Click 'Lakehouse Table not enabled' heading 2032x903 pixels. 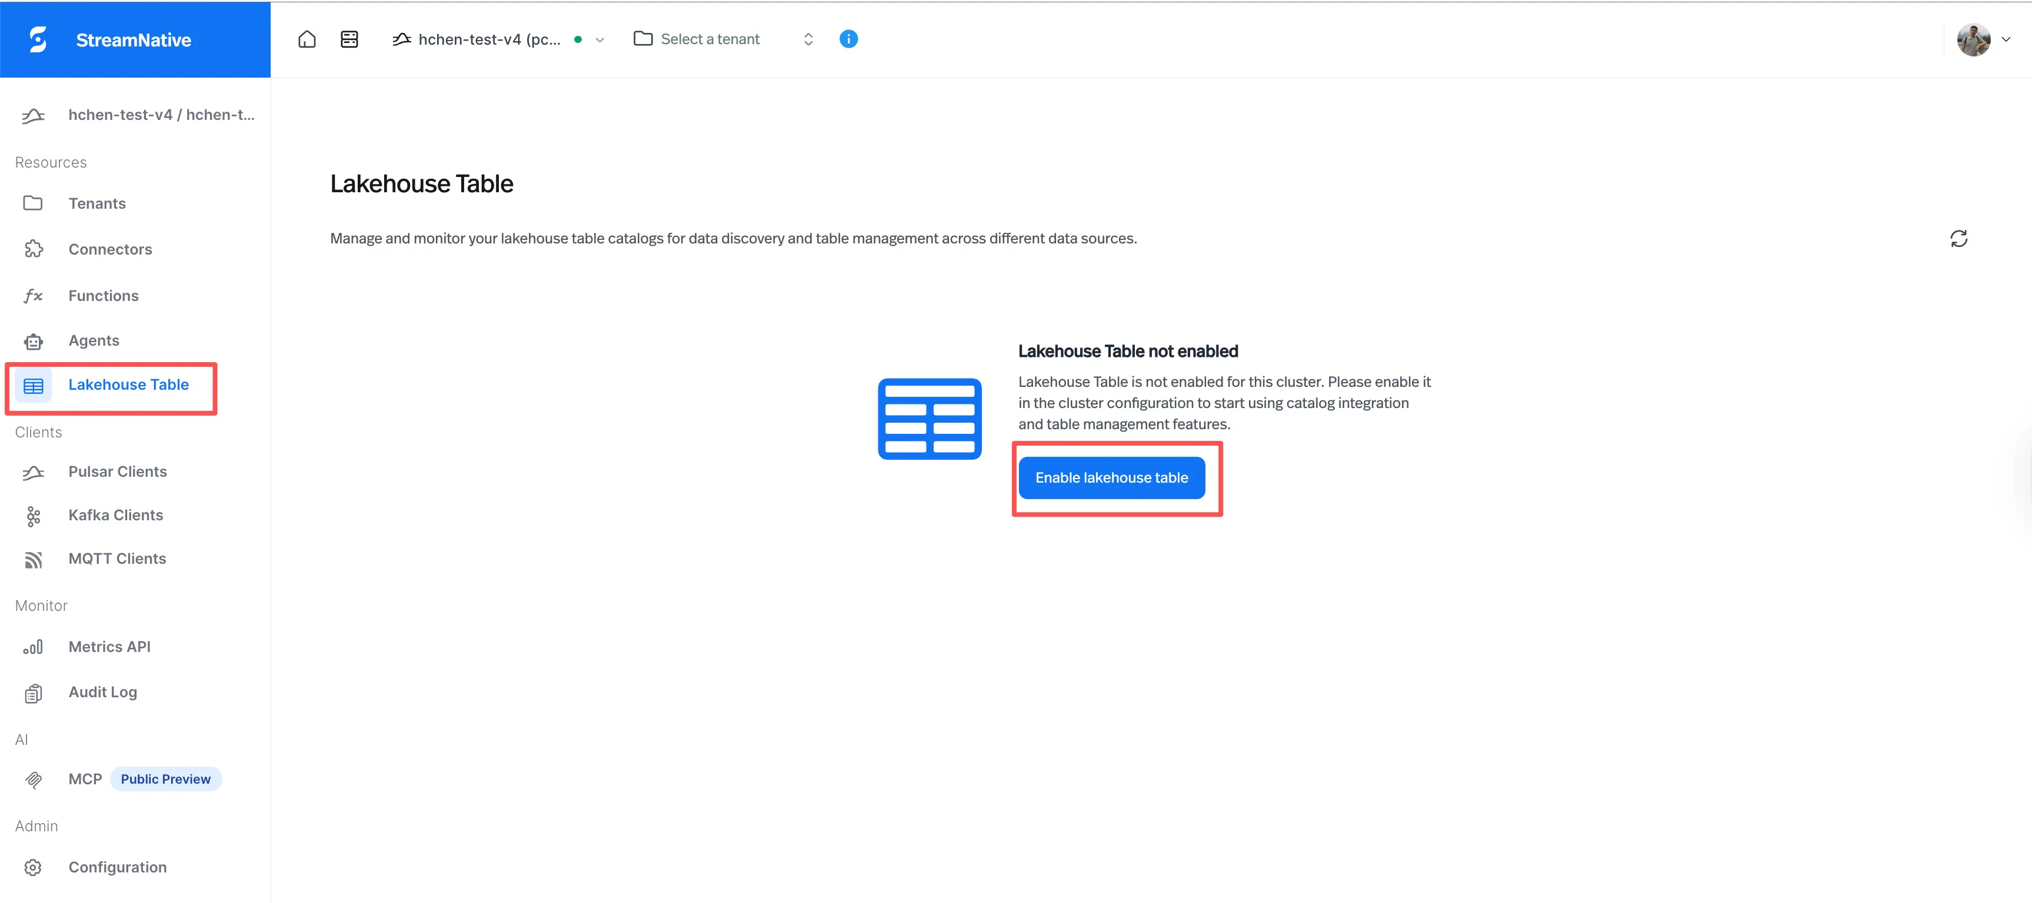(1128, 352)
